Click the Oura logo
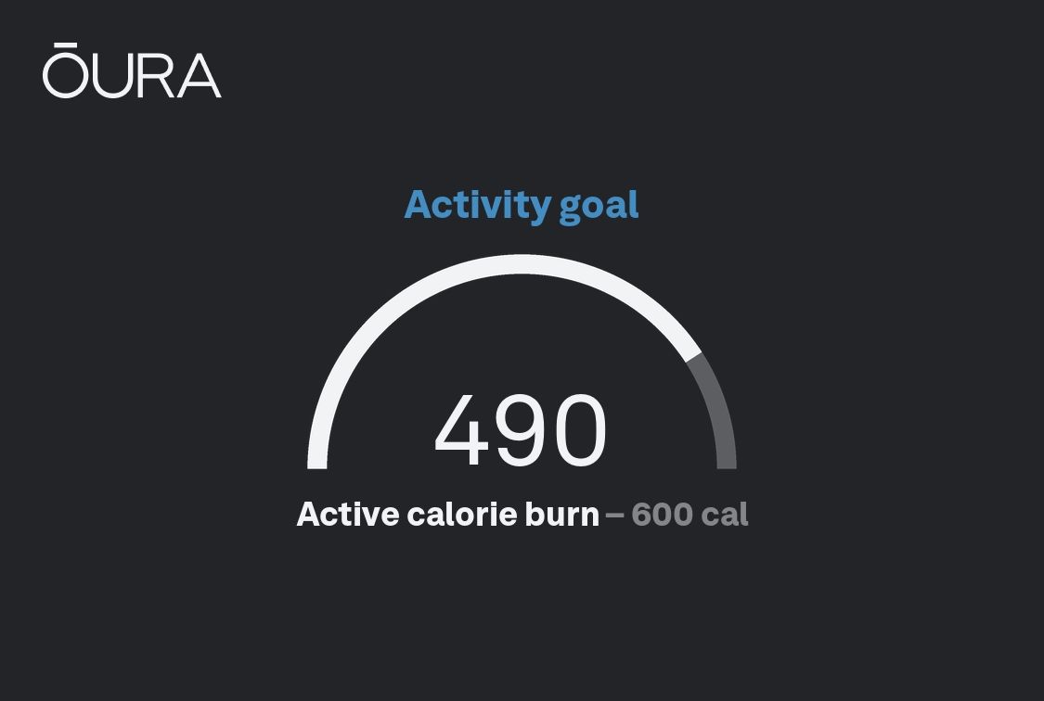 click(132, 72)
